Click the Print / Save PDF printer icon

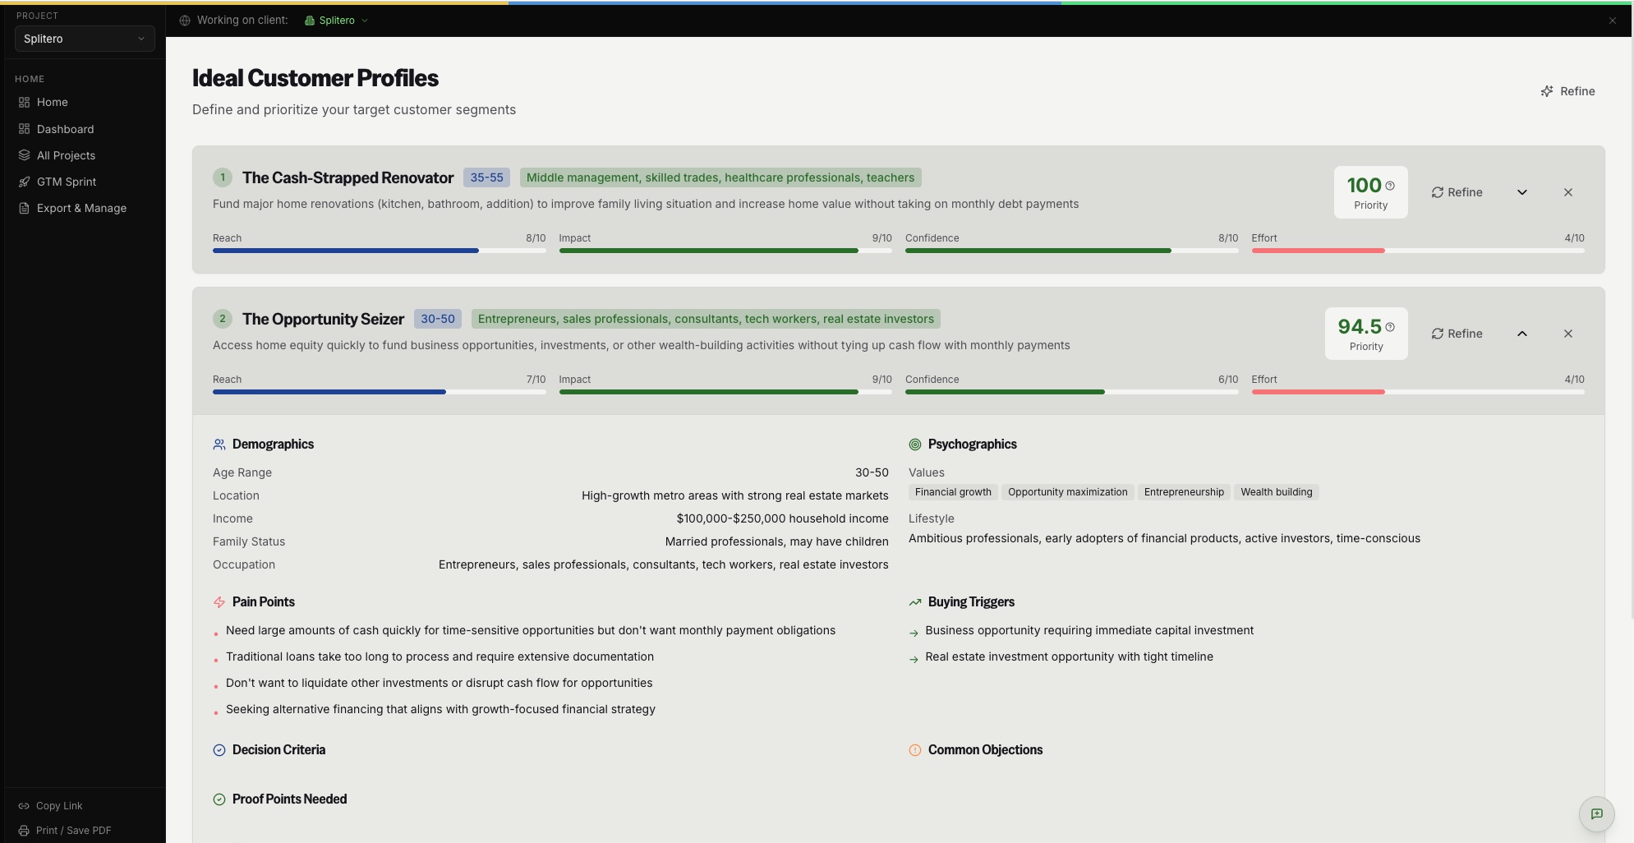[24, 831]
